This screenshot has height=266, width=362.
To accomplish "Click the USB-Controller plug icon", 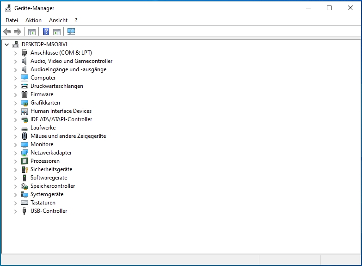I will (24, 211).
